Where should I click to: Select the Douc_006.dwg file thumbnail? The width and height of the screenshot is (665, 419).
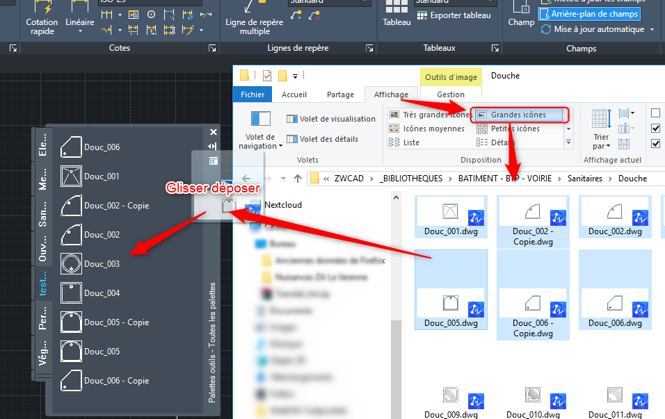614,290
